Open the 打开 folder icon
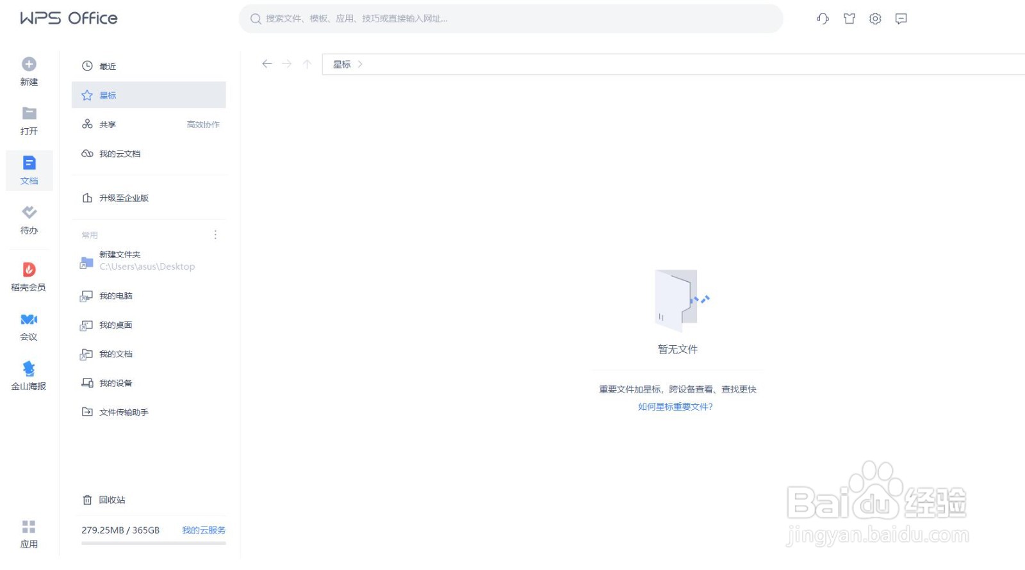Screen dimensions: 1025x570 coord(29,113)
